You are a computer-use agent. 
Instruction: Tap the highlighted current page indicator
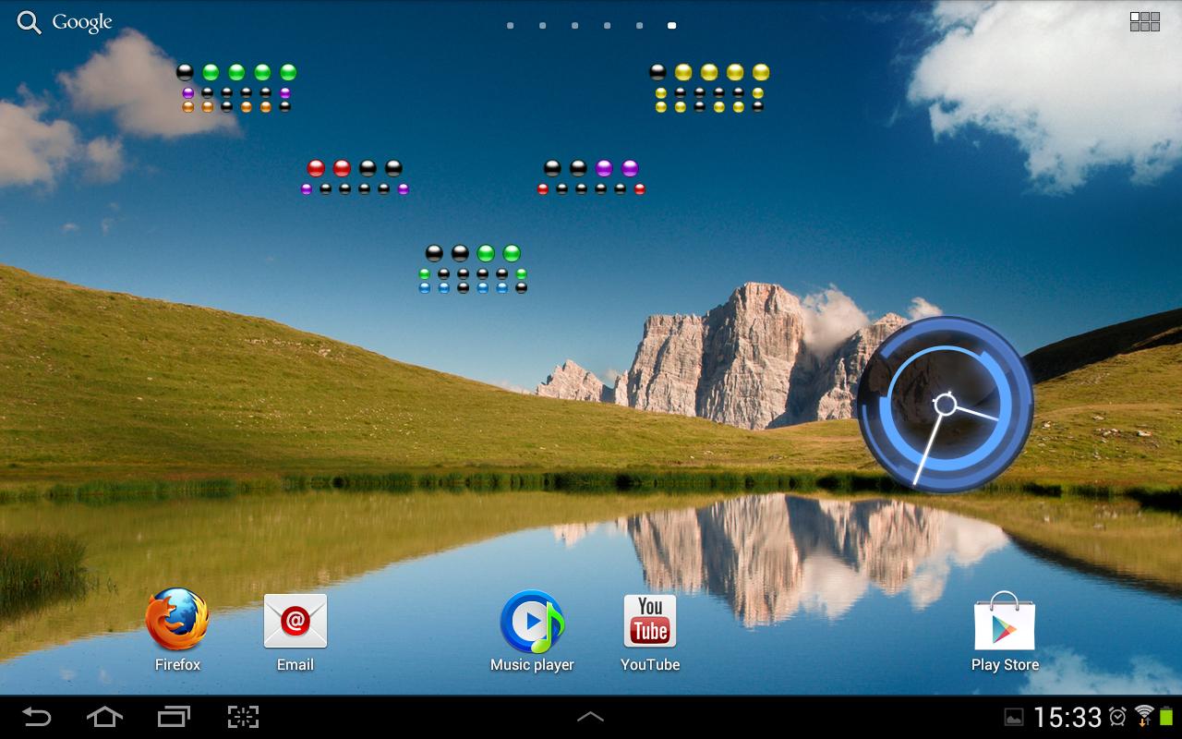tap(671, 26)
